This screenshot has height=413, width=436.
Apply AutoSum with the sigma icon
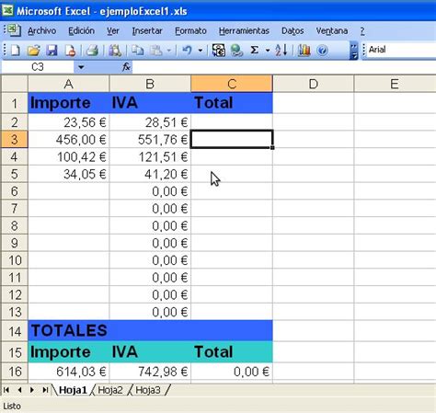point(254,50)
